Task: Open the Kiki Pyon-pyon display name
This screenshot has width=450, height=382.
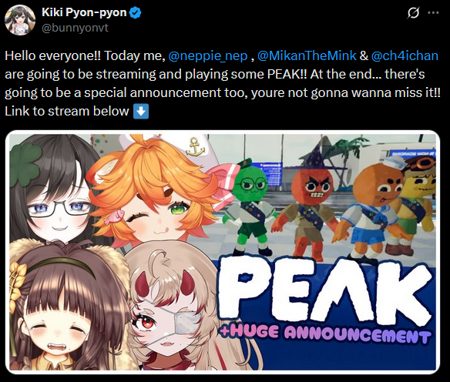Action: coord(84,12)
